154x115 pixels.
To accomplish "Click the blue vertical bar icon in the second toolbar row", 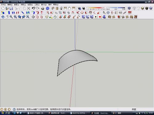I will pos(9,13).
